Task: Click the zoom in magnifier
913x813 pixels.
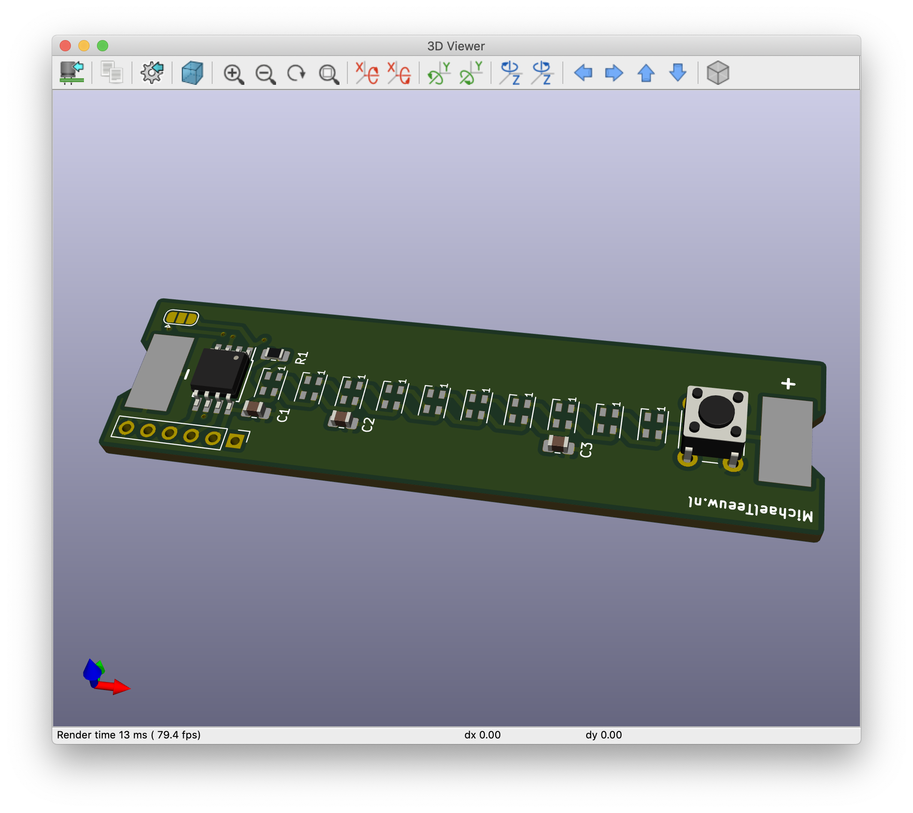Action: coord(233,74)
